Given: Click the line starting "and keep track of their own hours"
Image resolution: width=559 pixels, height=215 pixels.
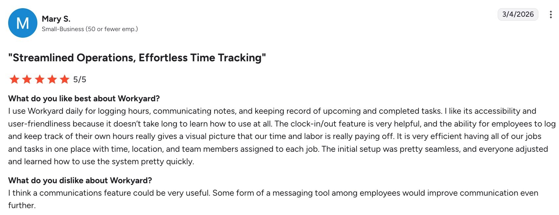Looking at the screenshot, I should [275, 136].
